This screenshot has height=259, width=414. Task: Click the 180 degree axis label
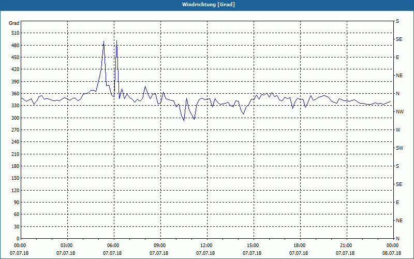point(15,166)
